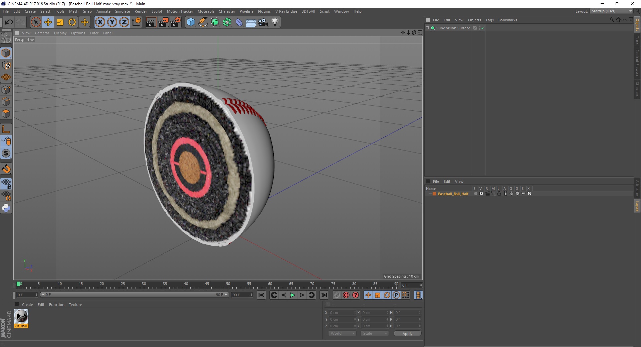
Task: Enable the Axis mode icon
Action: click(6, 129)
